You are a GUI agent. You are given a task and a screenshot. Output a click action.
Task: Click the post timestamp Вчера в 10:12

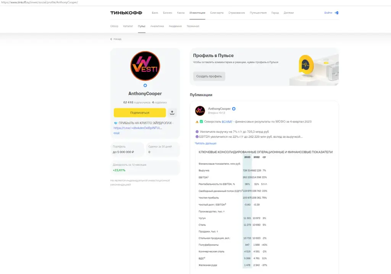tap(217, 113)
